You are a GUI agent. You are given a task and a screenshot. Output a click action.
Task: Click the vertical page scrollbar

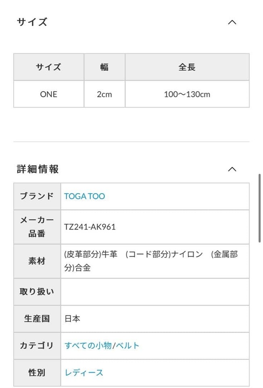point(260,208)
